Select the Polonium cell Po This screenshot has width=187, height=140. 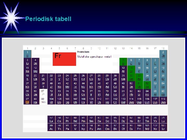point(147,93)
